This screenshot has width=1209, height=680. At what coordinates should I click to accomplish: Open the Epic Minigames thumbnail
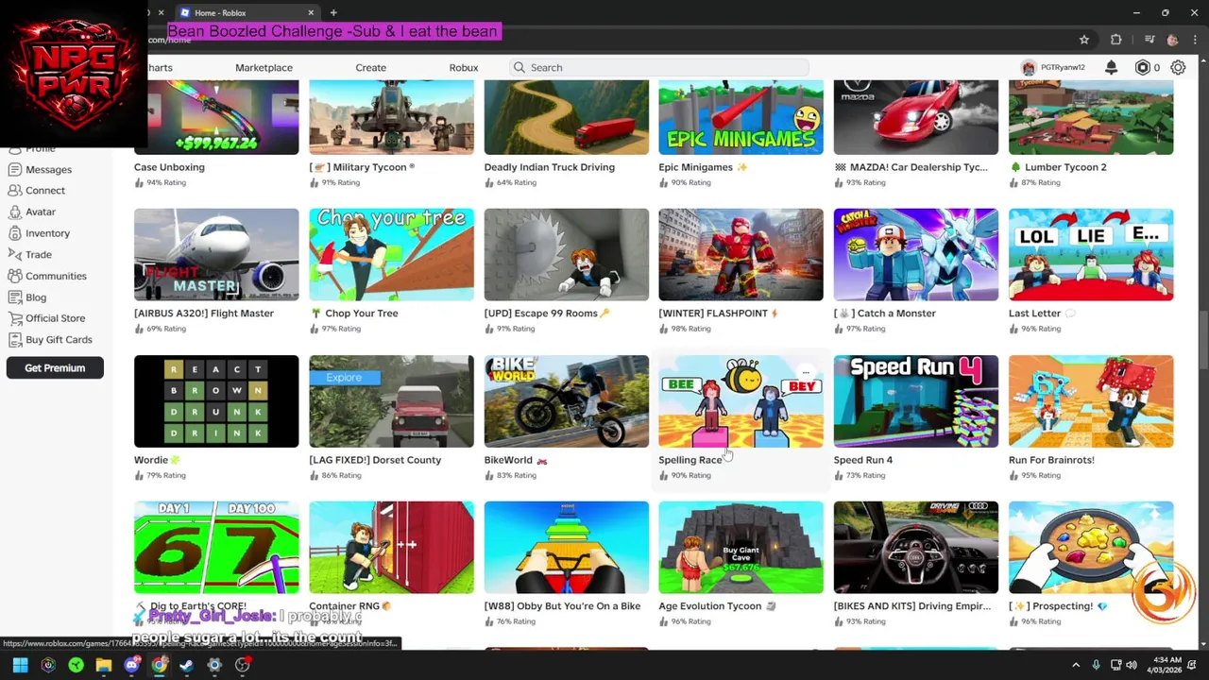[741, 117]
